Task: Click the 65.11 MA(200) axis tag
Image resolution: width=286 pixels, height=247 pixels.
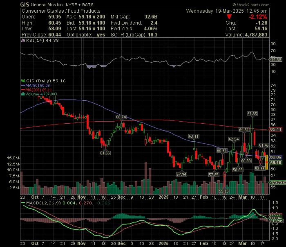Action: (276, 129)
